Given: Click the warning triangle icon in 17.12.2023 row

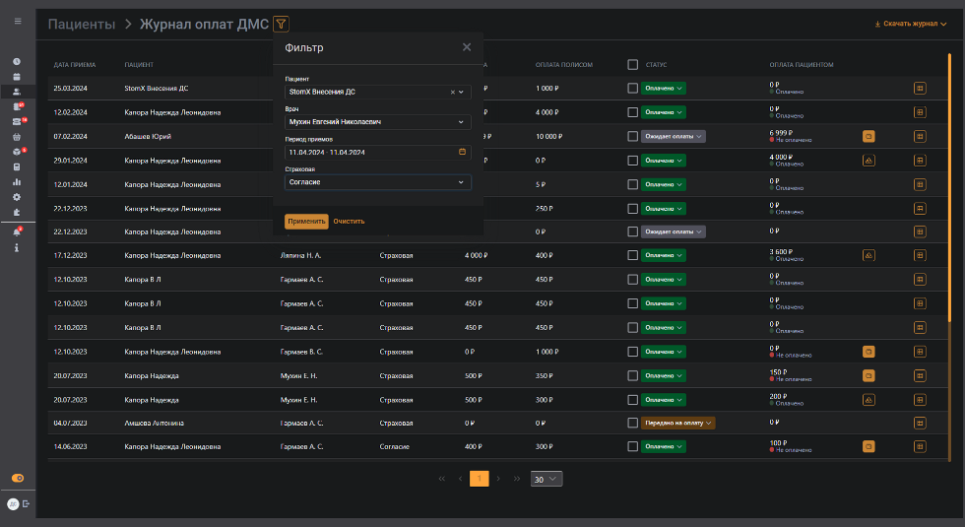Looking at the screenshot, I should (x=868, y=255).
